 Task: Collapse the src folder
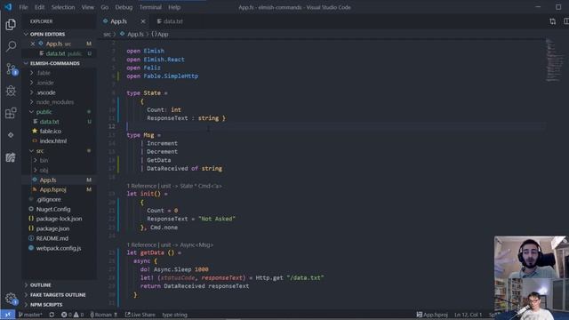pyautogui.click(x=40, y=150)
